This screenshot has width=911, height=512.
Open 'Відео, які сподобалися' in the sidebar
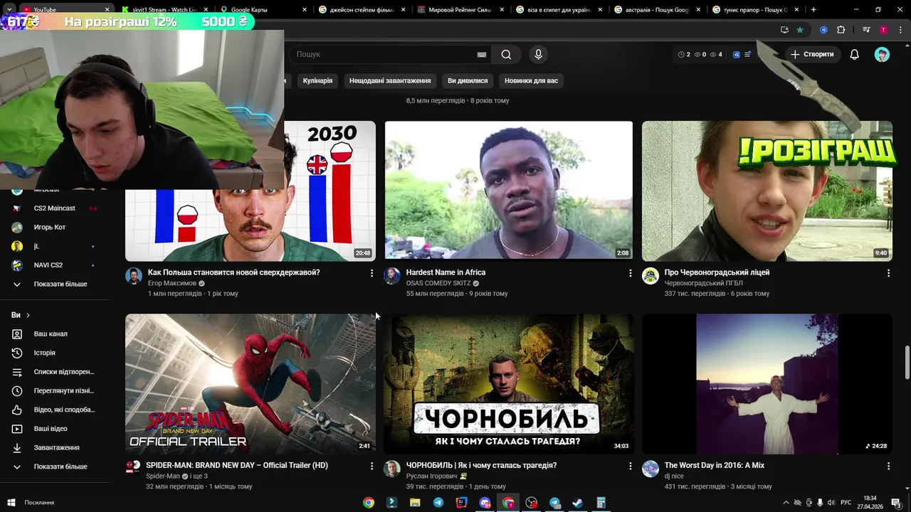pos(55,410)
